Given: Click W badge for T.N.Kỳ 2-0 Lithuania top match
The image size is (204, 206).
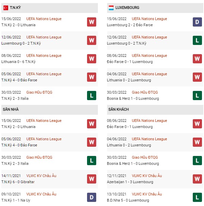Looking at the screenshot, I should point(91,22).
